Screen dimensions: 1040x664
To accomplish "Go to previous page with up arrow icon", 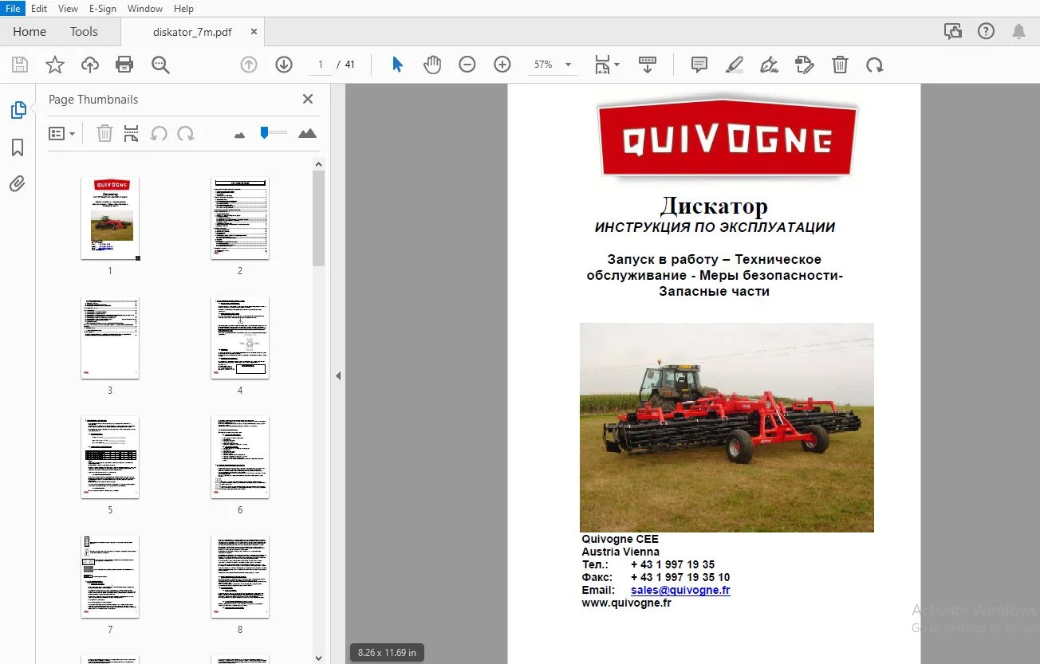I will [249, 65].
